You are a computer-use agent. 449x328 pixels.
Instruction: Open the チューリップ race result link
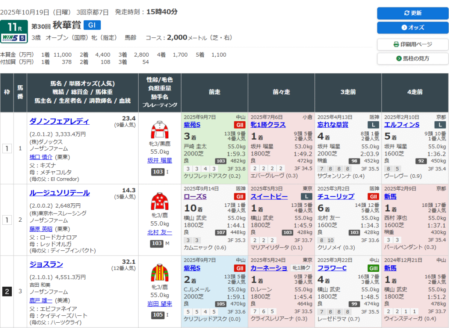coord(335,196)
